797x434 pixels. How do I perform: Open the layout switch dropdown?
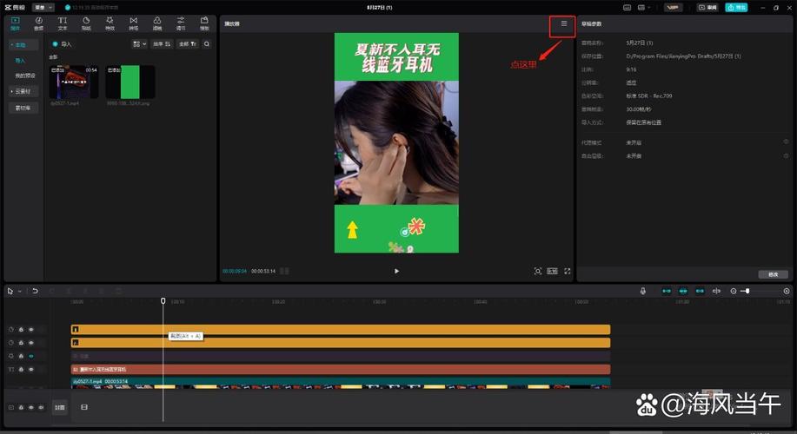(x=643, y=8)
